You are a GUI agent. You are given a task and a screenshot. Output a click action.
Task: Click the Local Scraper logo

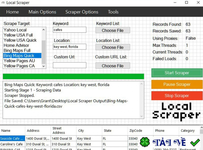tap(176, 112)
